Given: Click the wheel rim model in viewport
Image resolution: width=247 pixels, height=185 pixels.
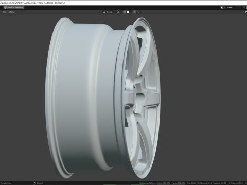Looking at the screenshot, I should click(103, 98).
